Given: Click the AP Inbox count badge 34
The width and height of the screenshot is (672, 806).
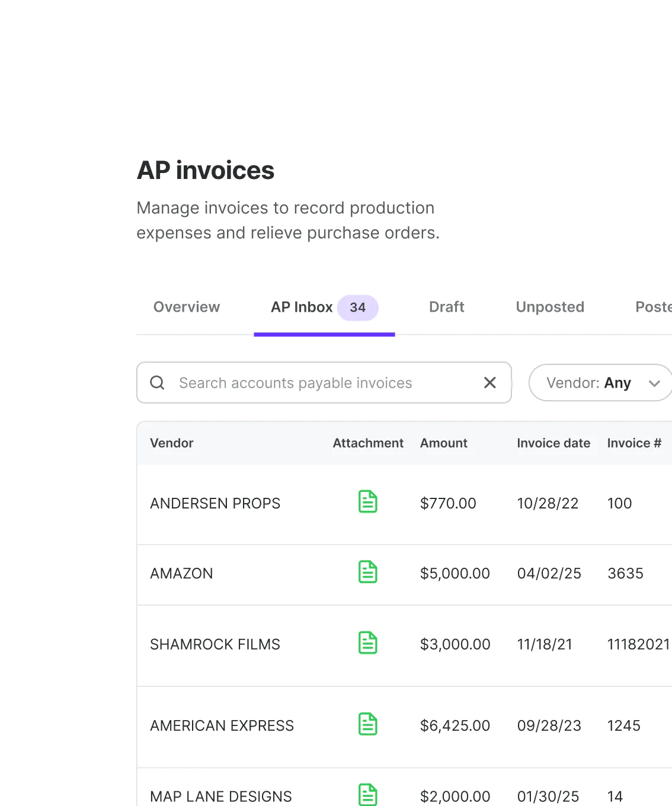Looking at the screenshot, I should tap(357, 308).
